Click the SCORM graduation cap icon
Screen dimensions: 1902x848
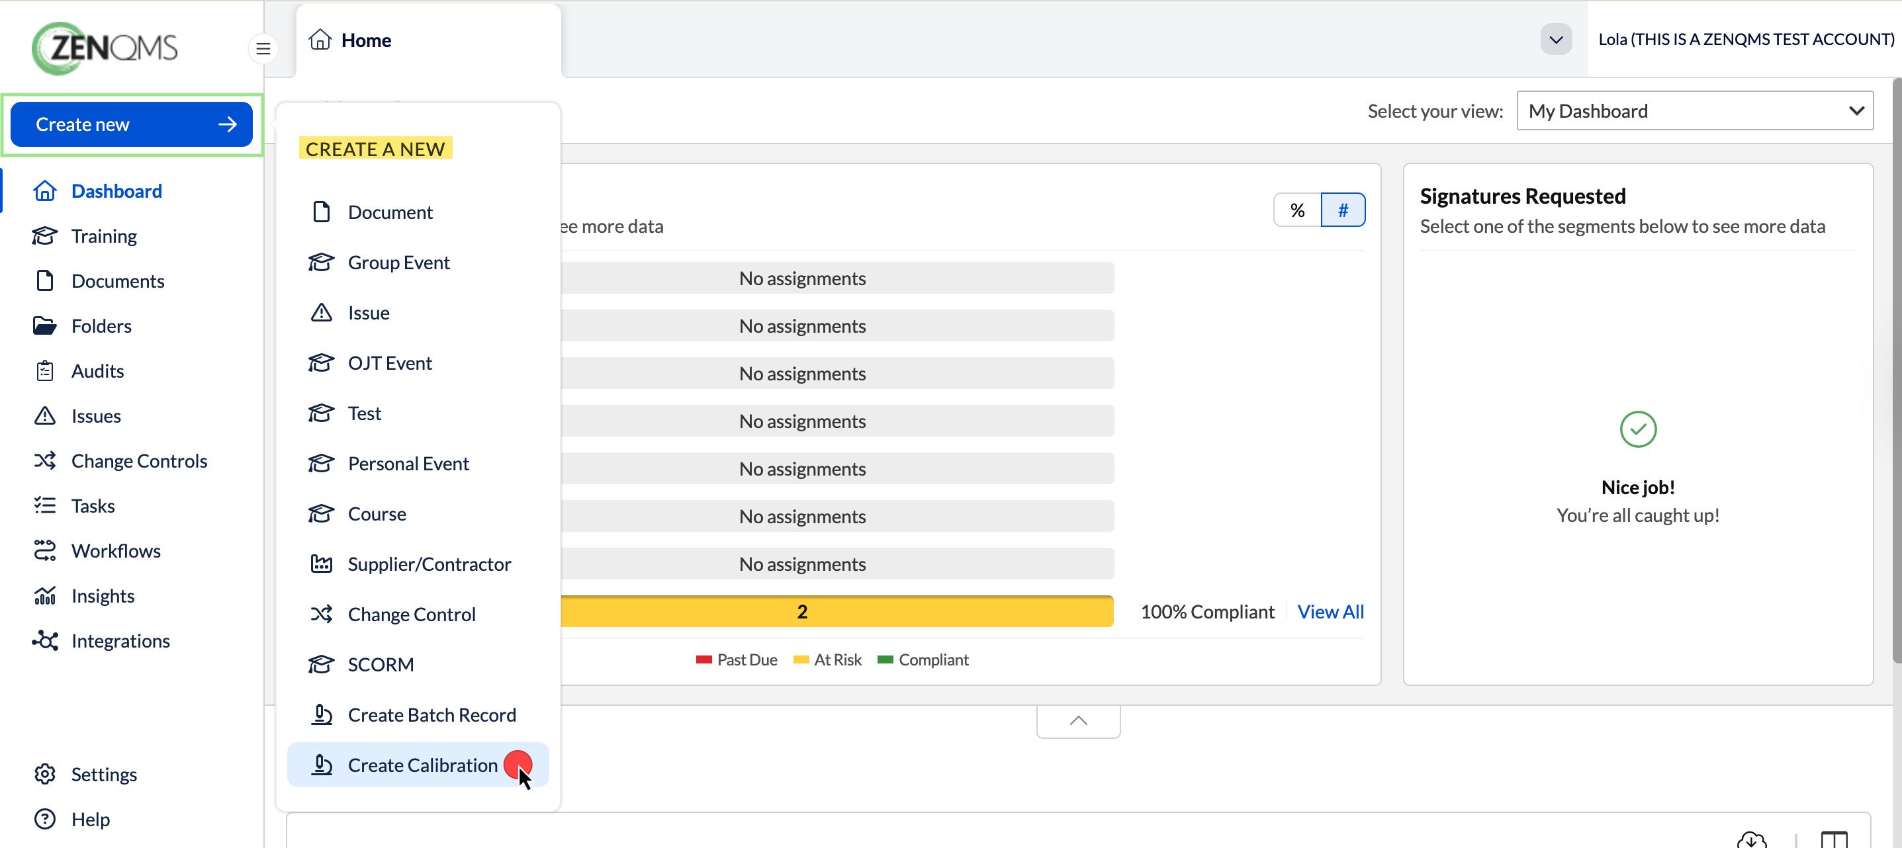click(x=321, y=665)
